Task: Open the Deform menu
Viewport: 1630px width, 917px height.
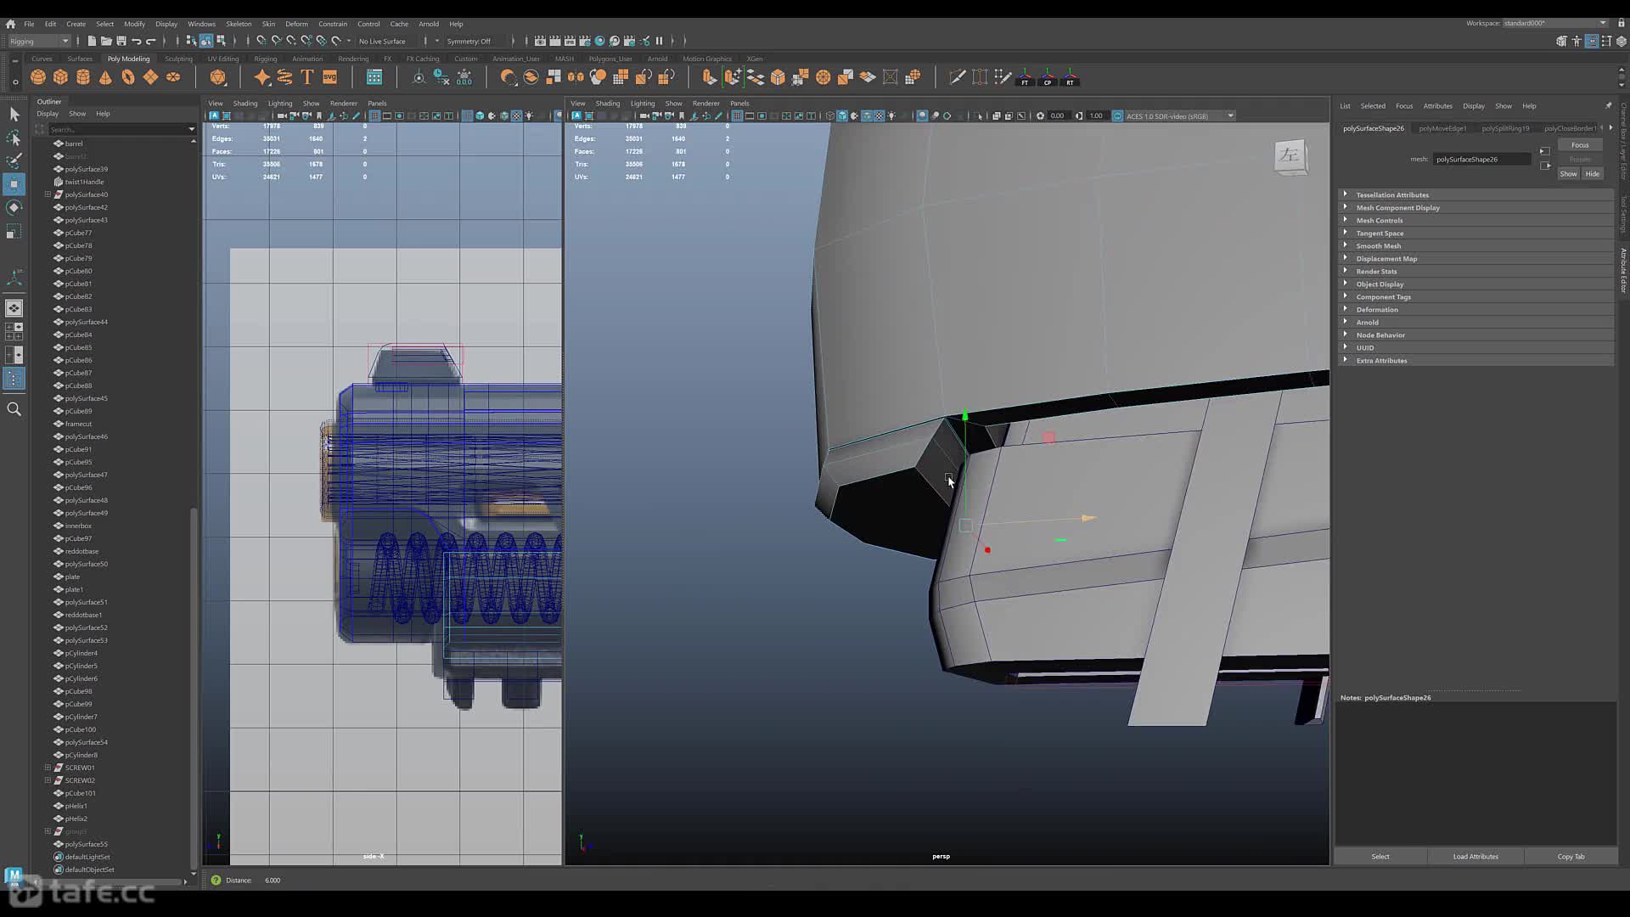Action: (296, 24)
